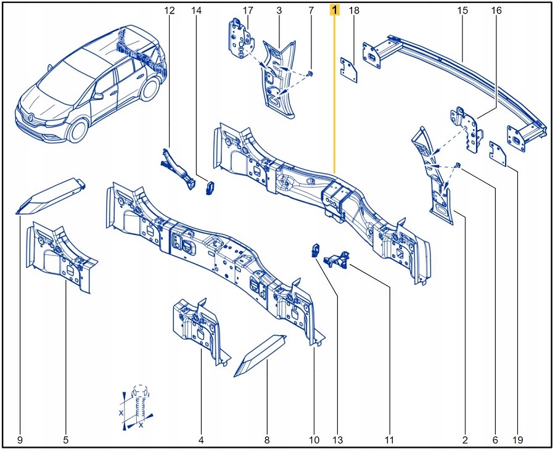Click part number 15 label
555x449 pixels.
462,10
